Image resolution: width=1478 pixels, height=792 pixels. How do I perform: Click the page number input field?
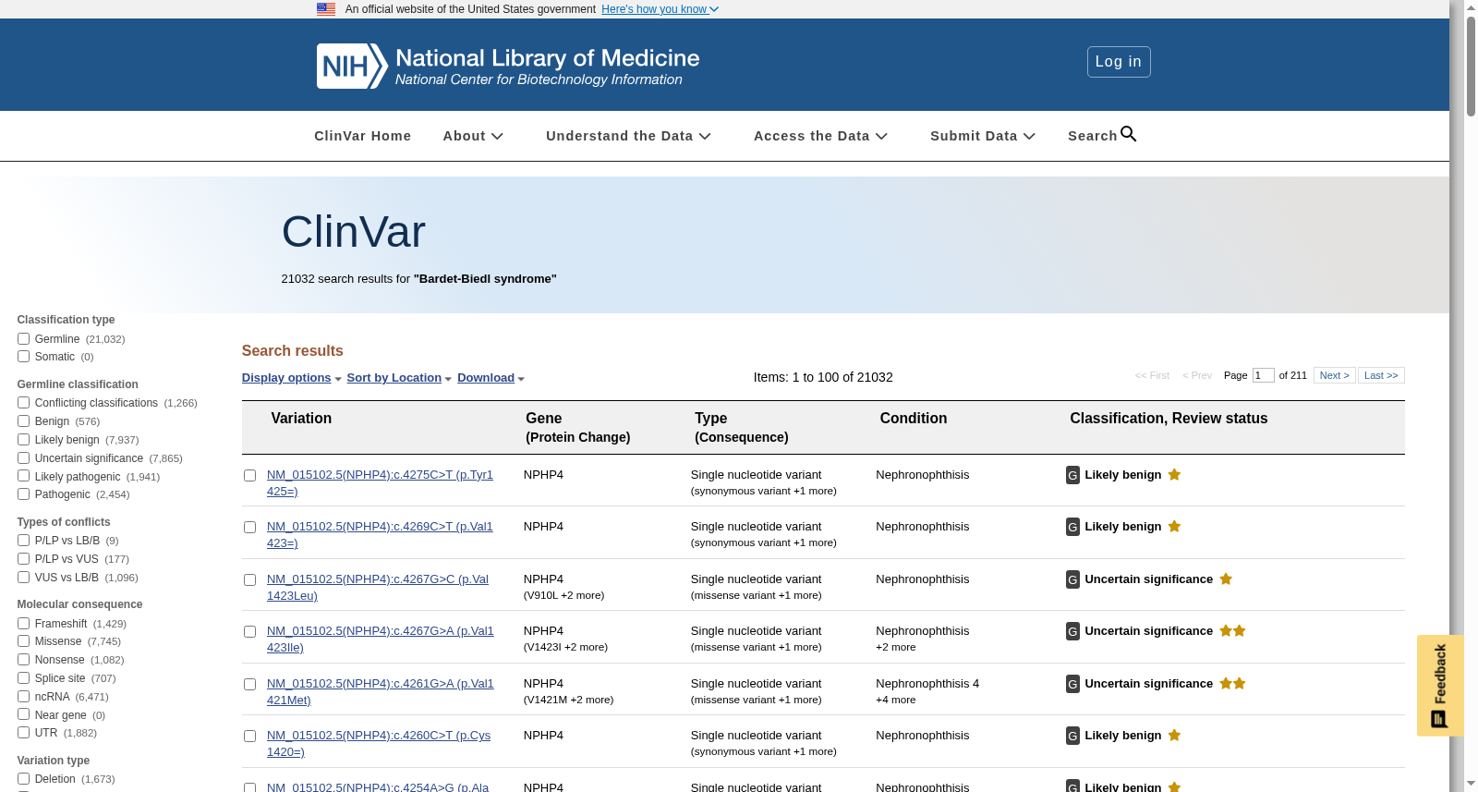tap(1264, 375)
